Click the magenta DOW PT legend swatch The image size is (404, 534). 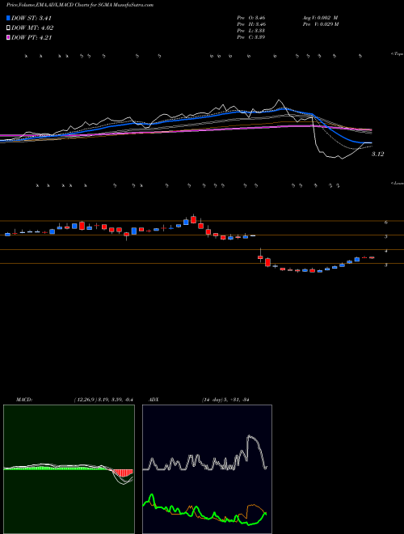point(9,37)
